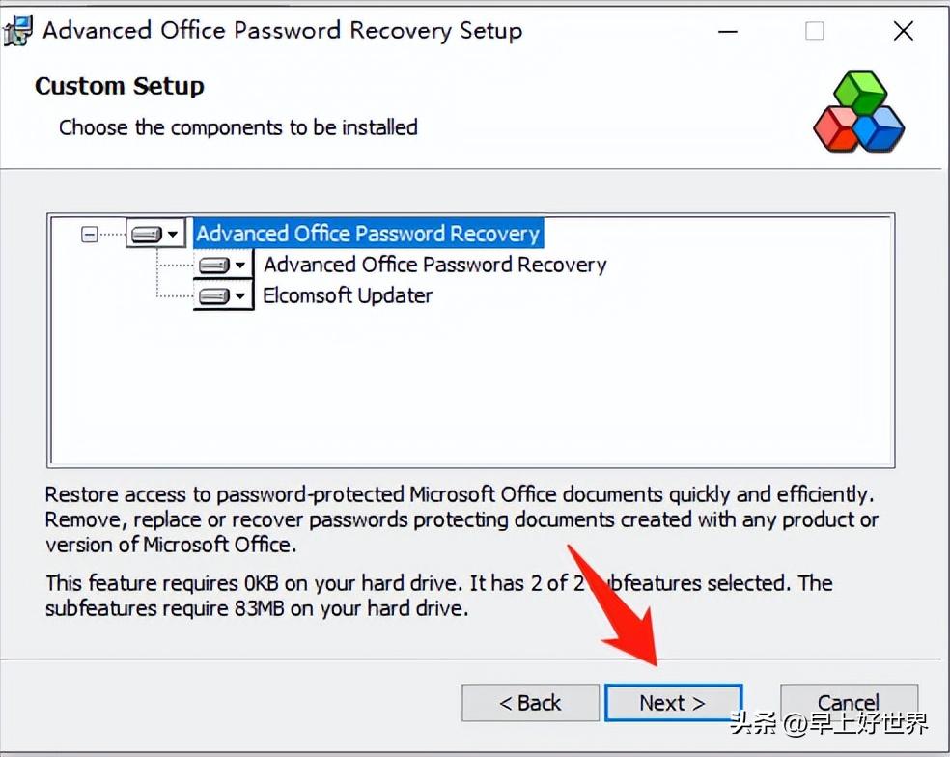Click the hard drive icon of root feature
Image resolution: width=950 pixels, height=757 pixels.
pyautogui.click(x=147, y=234)
